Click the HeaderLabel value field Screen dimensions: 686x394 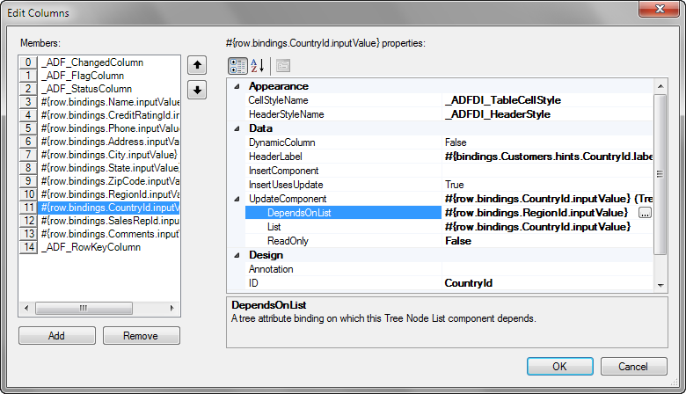[547, 157]
